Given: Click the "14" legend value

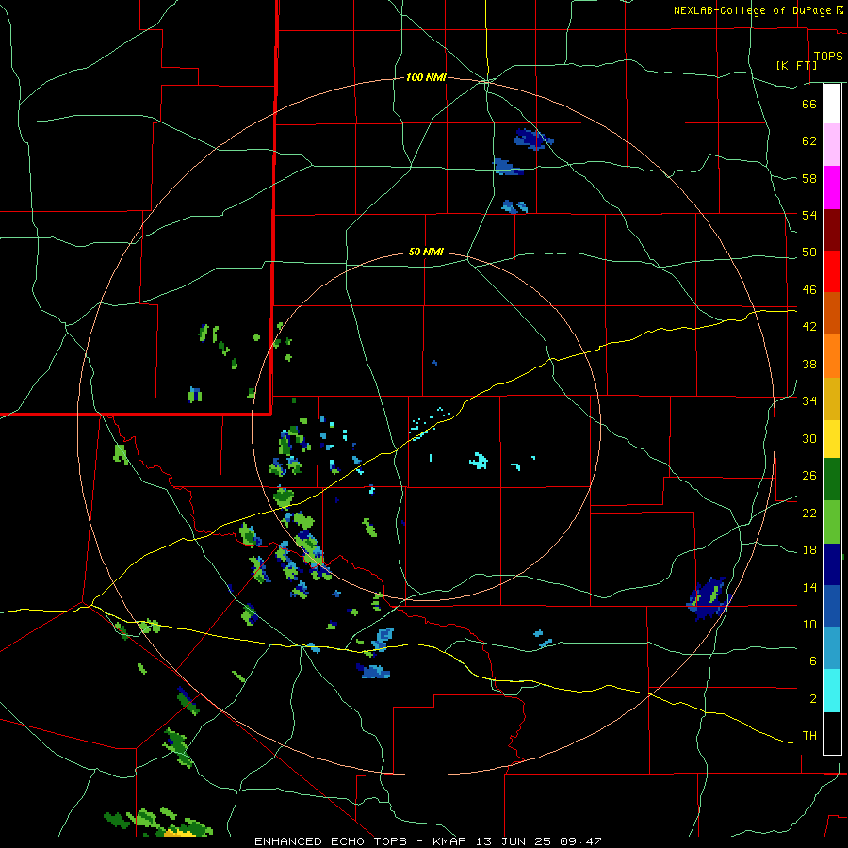Looking at the screenshot, I should (x=809, y=587).
